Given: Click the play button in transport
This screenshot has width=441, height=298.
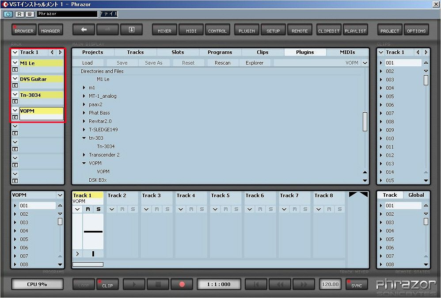Looking at the screenshot, I should 134,284.
